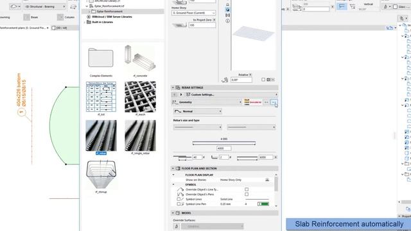
Task: Click the 3D view preview icon
Action: coord(227,10)
